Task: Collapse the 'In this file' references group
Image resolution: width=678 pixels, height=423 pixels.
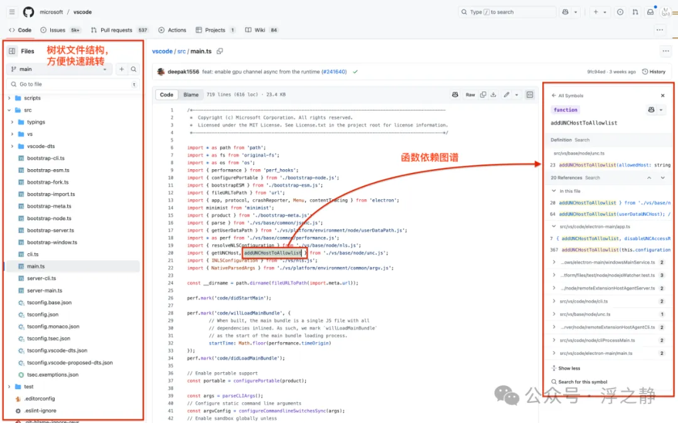Action: click(x=554, y=191)
